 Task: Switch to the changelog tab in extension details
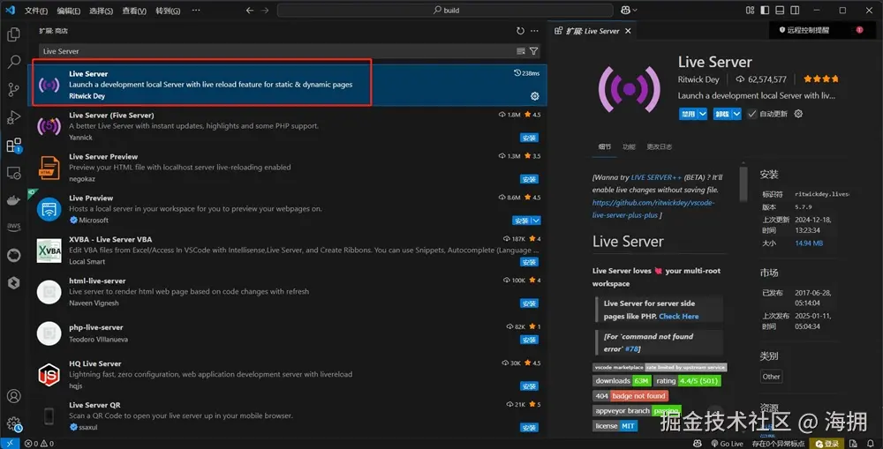tap(659, 146)
